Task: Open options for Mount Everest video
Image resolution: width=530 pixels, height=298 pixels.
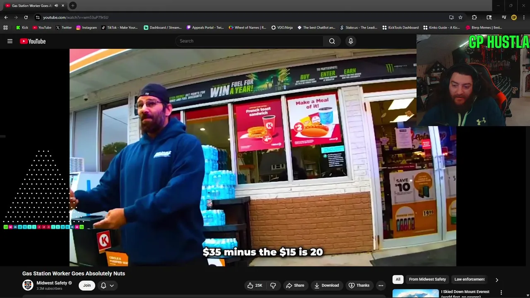Action: pyautogui.click(x=501, y=293)
